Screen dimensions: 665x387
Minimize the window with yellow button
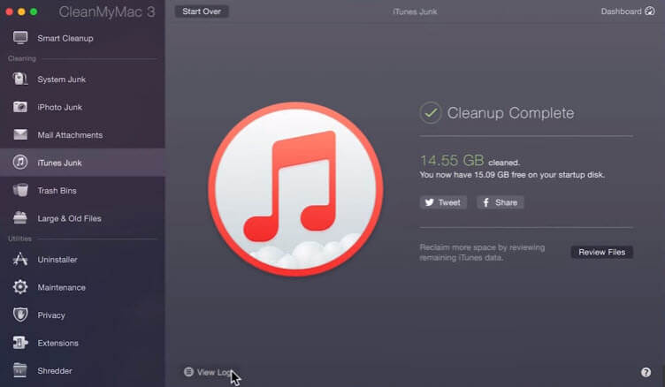coord(21,11)
